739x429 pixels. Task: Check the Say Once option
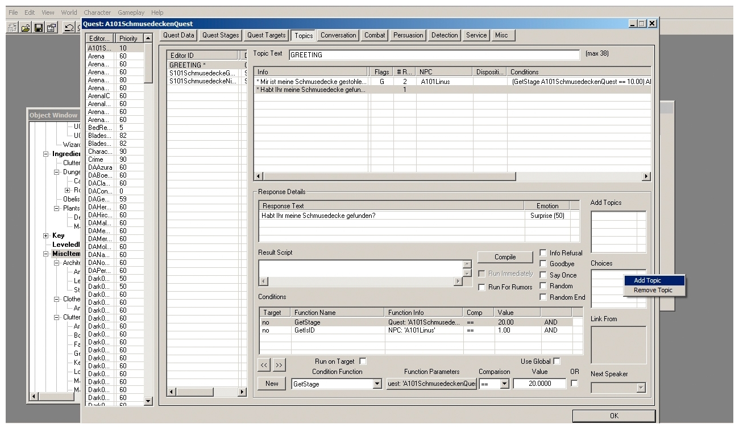pos(543,275)
